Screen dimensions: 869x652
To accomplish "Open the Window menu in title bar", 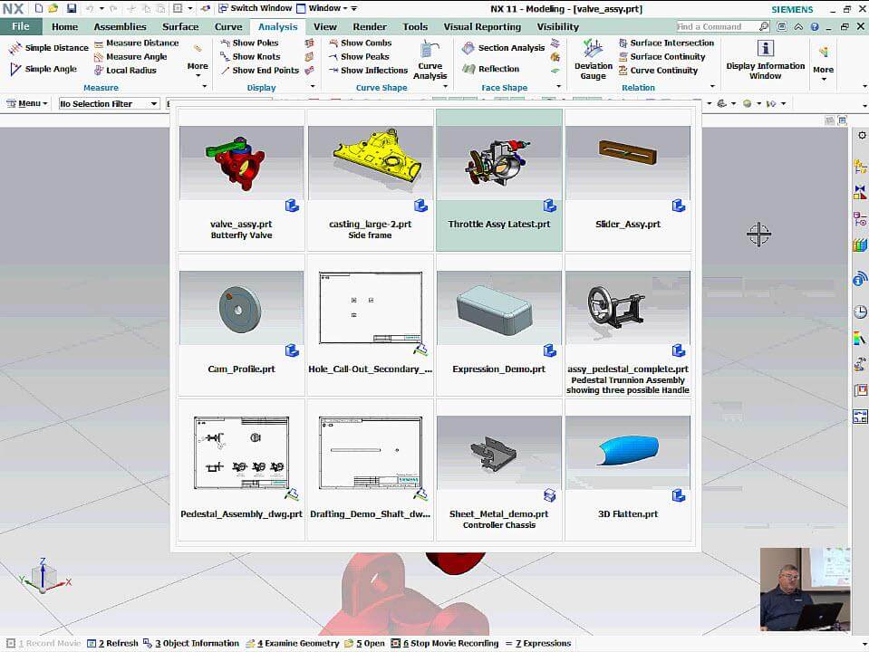I will tap(323, 8).
